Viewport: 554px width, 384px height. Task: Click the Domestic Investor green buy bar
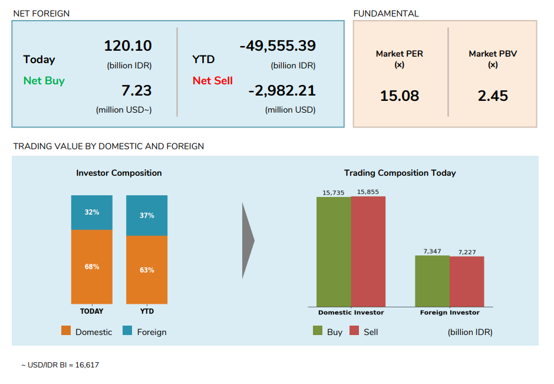[x=334, y=251]
